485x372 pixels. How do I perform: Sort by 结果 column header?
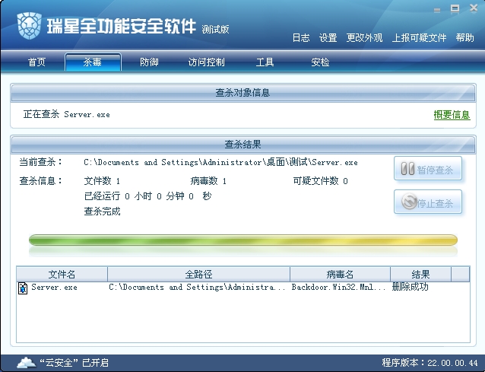[420, 274]
